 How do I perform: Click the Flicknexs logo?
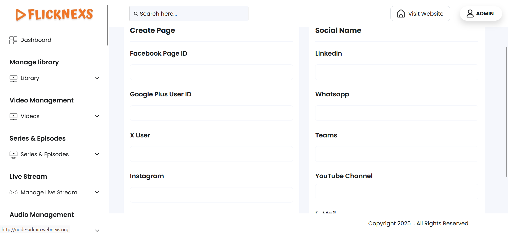pos(54,14)
